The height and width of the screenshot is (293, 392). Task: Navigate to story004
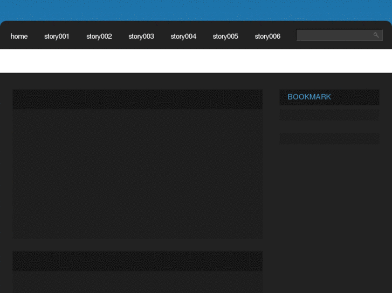183,37
